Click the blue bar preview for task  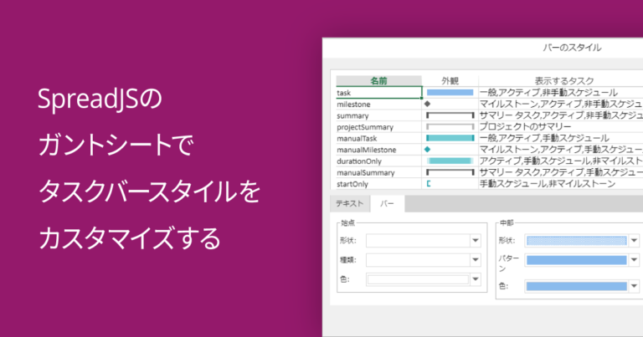(450, 93)
